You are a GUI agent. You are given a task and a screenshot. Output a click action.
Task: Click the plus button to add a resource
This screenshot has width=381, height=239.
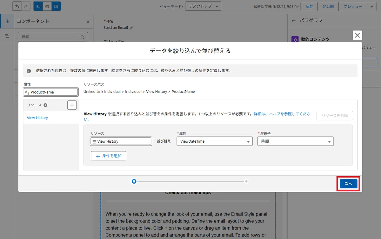tap(72, 105)
